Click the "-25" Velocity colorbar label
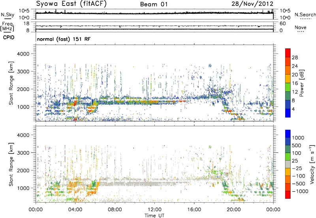 tap(297, 168)
